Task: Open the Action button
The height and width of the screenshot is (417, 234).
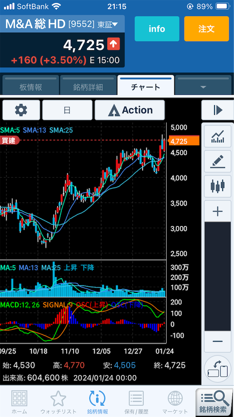Action: pyautogui.click(x=130, y=110)
